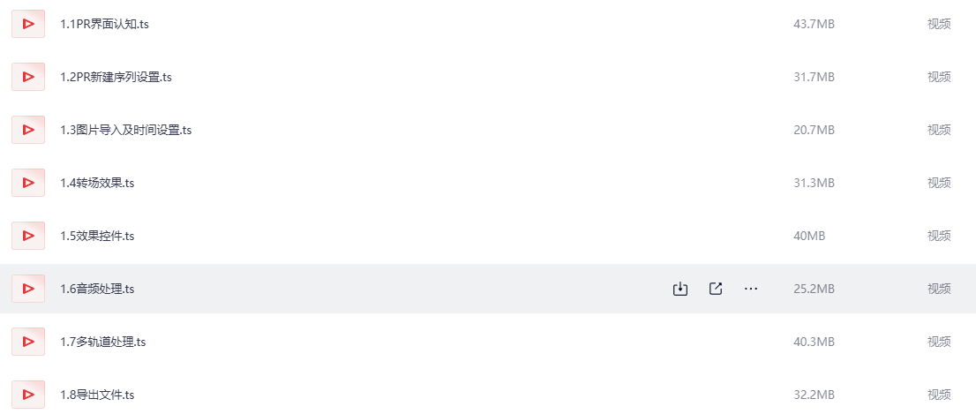
Task: Open more options for 1.6音频处理.ts
Action: click(751, 289)
